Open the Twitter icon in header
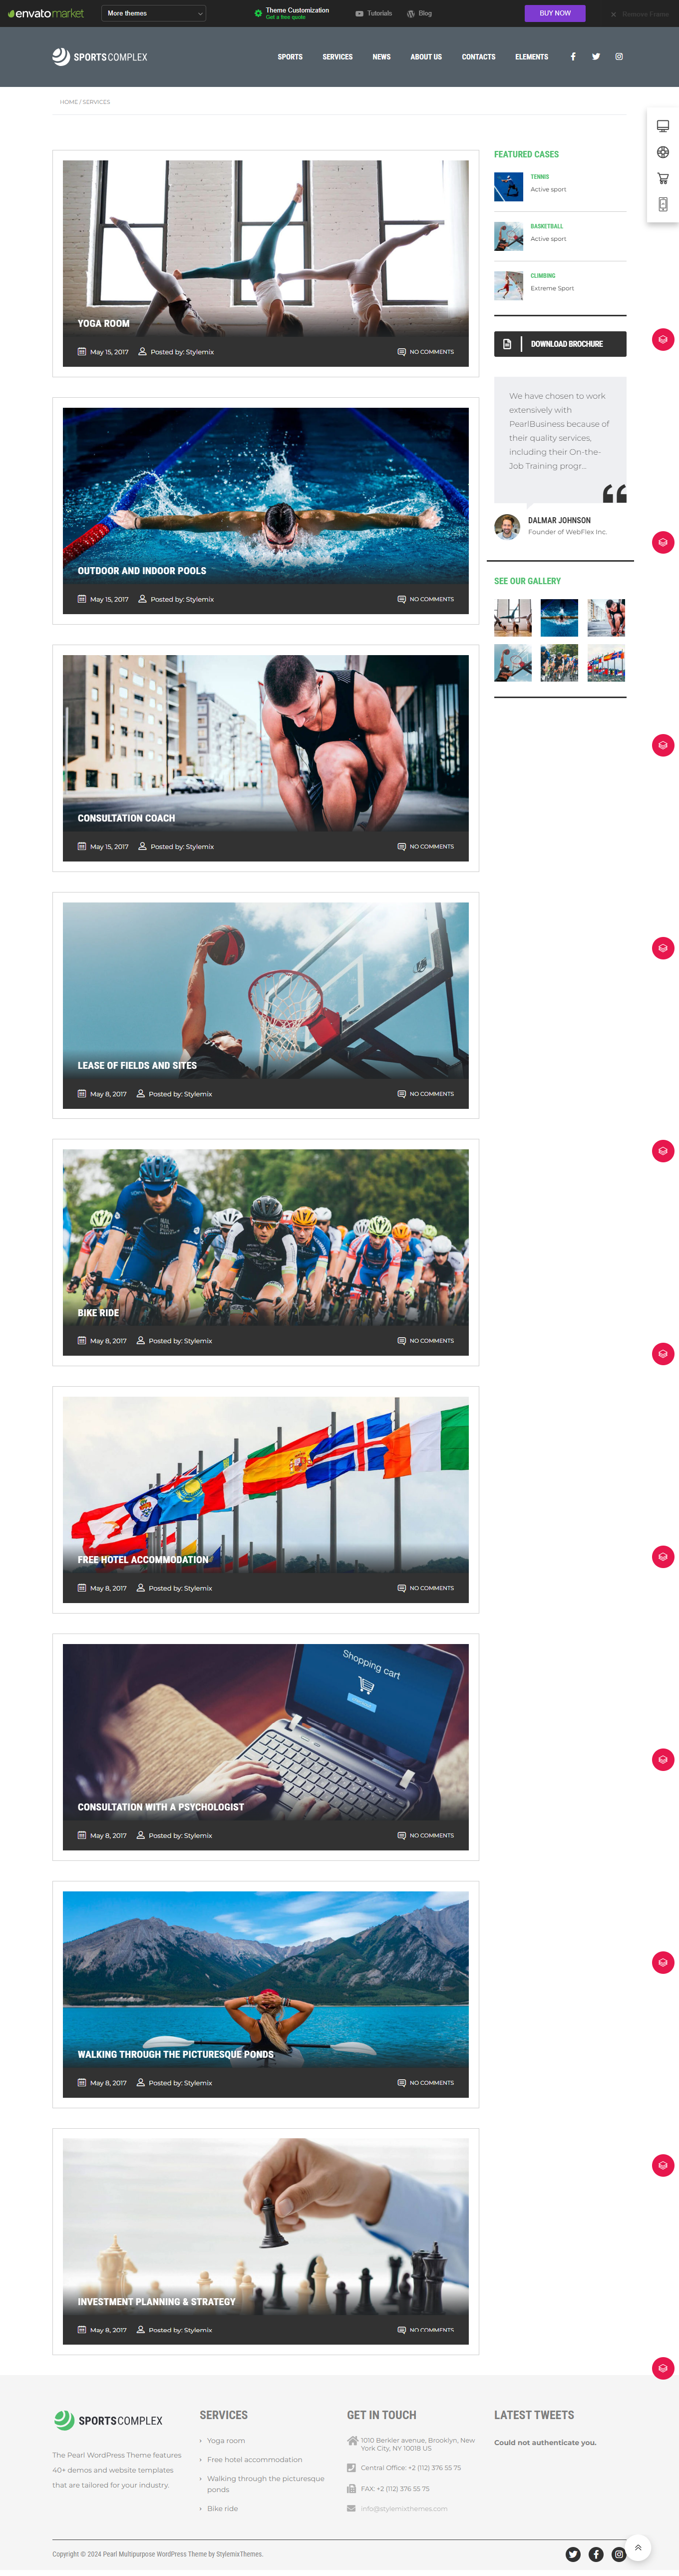 596,57
